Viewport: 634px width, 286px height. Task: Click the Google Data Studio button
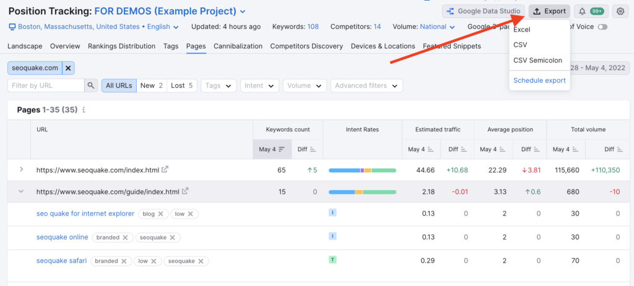pyautogui.click(x=483, y=11)
